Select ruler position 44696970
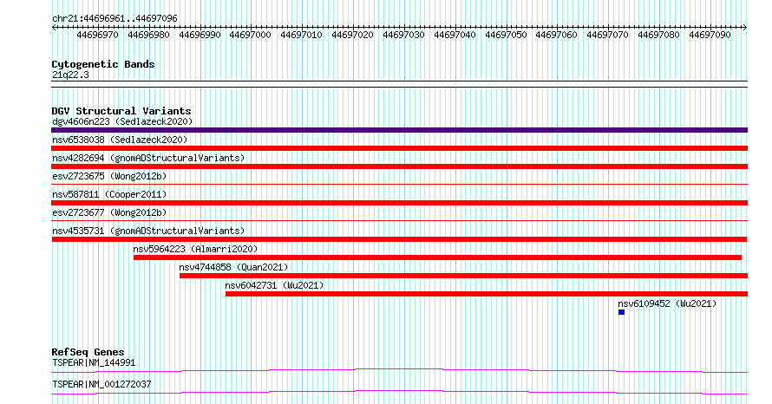The height and width of the screenshot is (404, 772). [97, 35]
